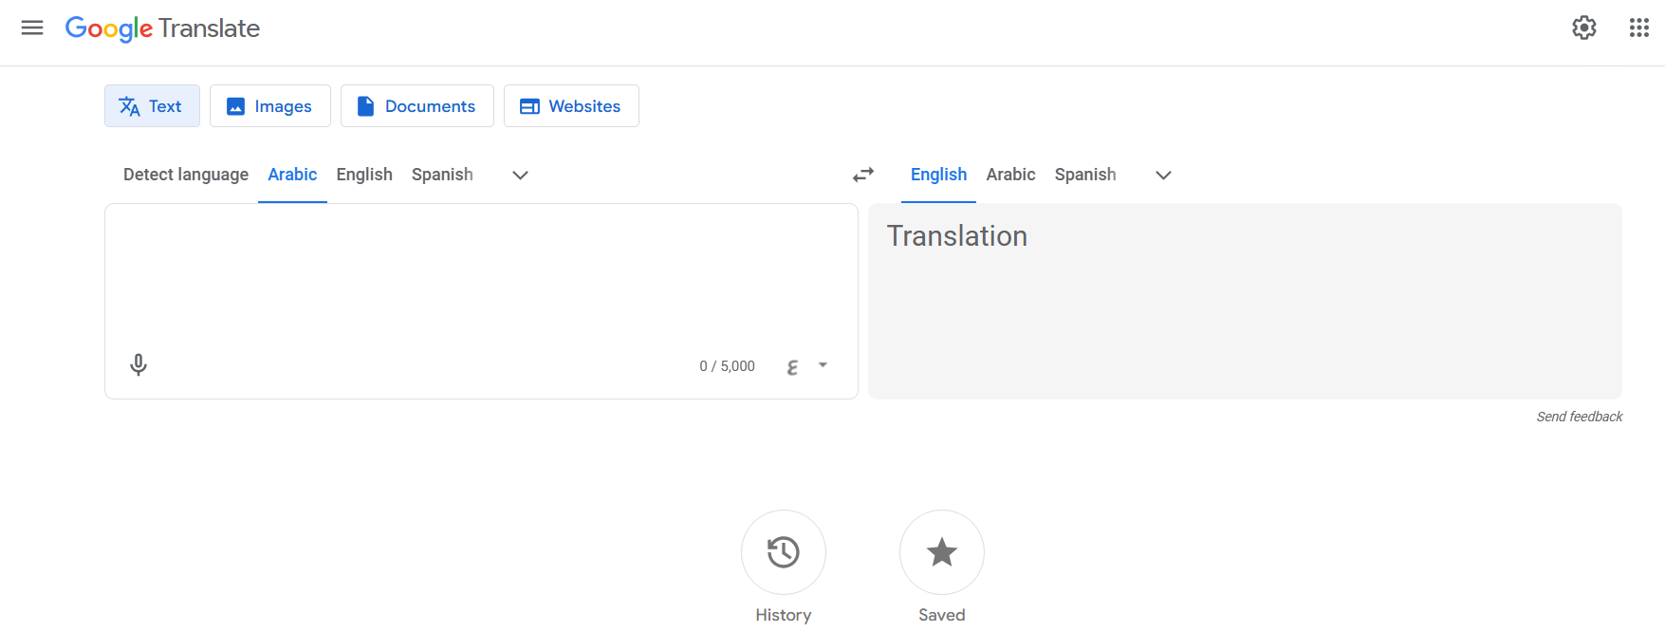
Task: Switch to Images translation mode
Action: click(269, 105)
